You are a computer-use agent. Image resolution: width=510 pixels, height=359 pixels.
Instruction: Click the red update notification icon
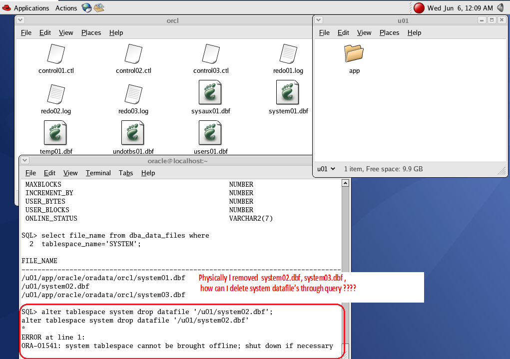tap(419, 8)
